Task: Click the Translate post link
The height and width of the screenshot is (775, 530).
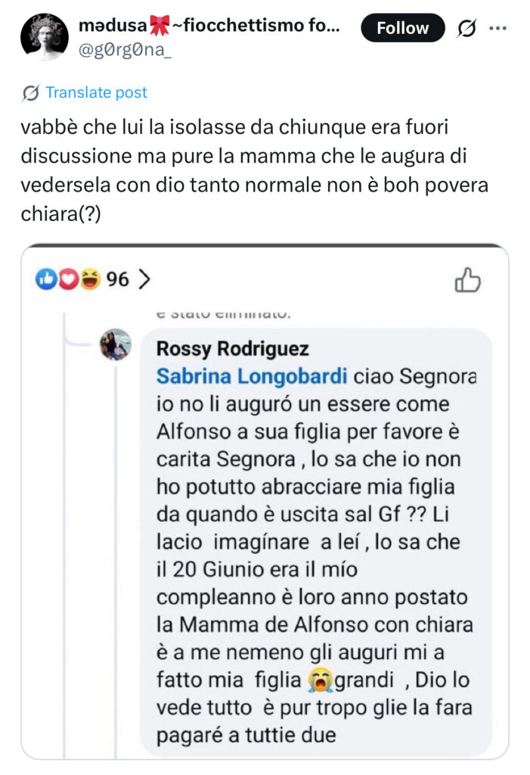Action: click(96, 93)
